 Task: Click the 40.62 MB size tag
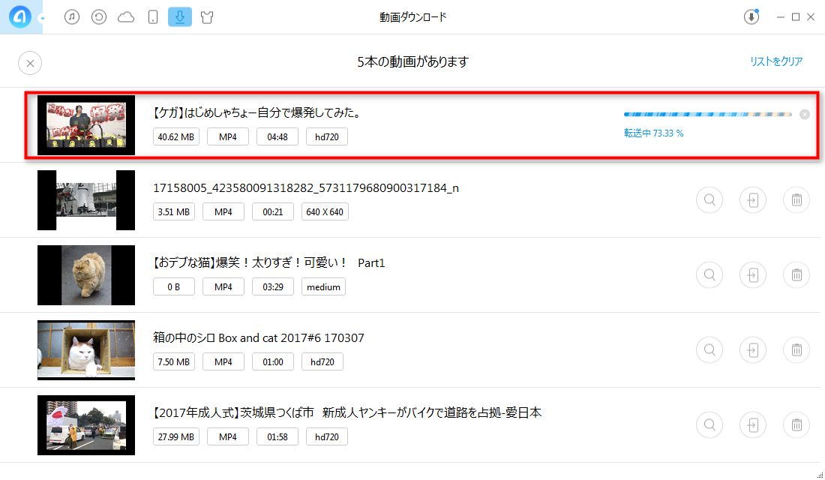point(175,136)
